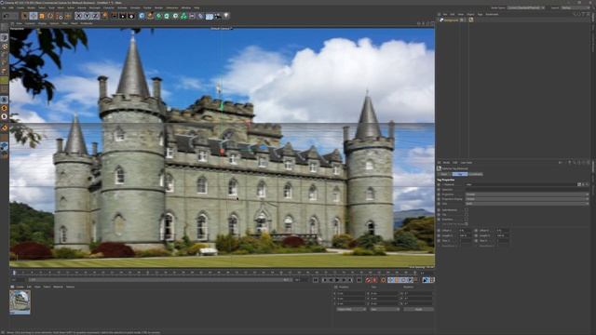Open the Material manager Create menu

(x=20, y=287)
